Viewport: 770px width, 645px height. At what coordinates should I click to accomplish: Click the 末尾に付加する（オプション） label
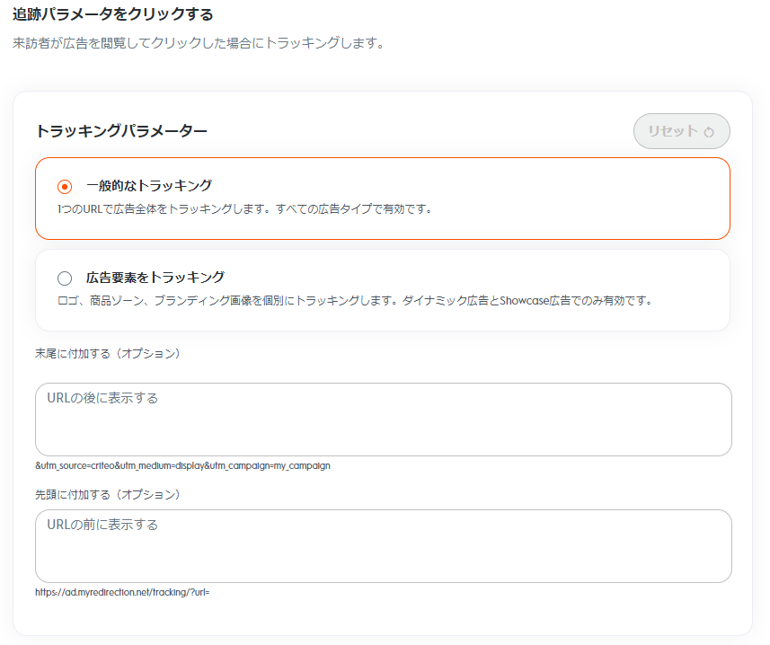108,354
